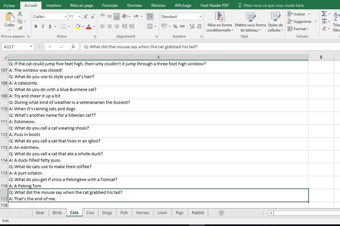Open the Révision ribbon tab
Image resolution: width=340 pixels, height=226 pixels.
coord(158,5)
